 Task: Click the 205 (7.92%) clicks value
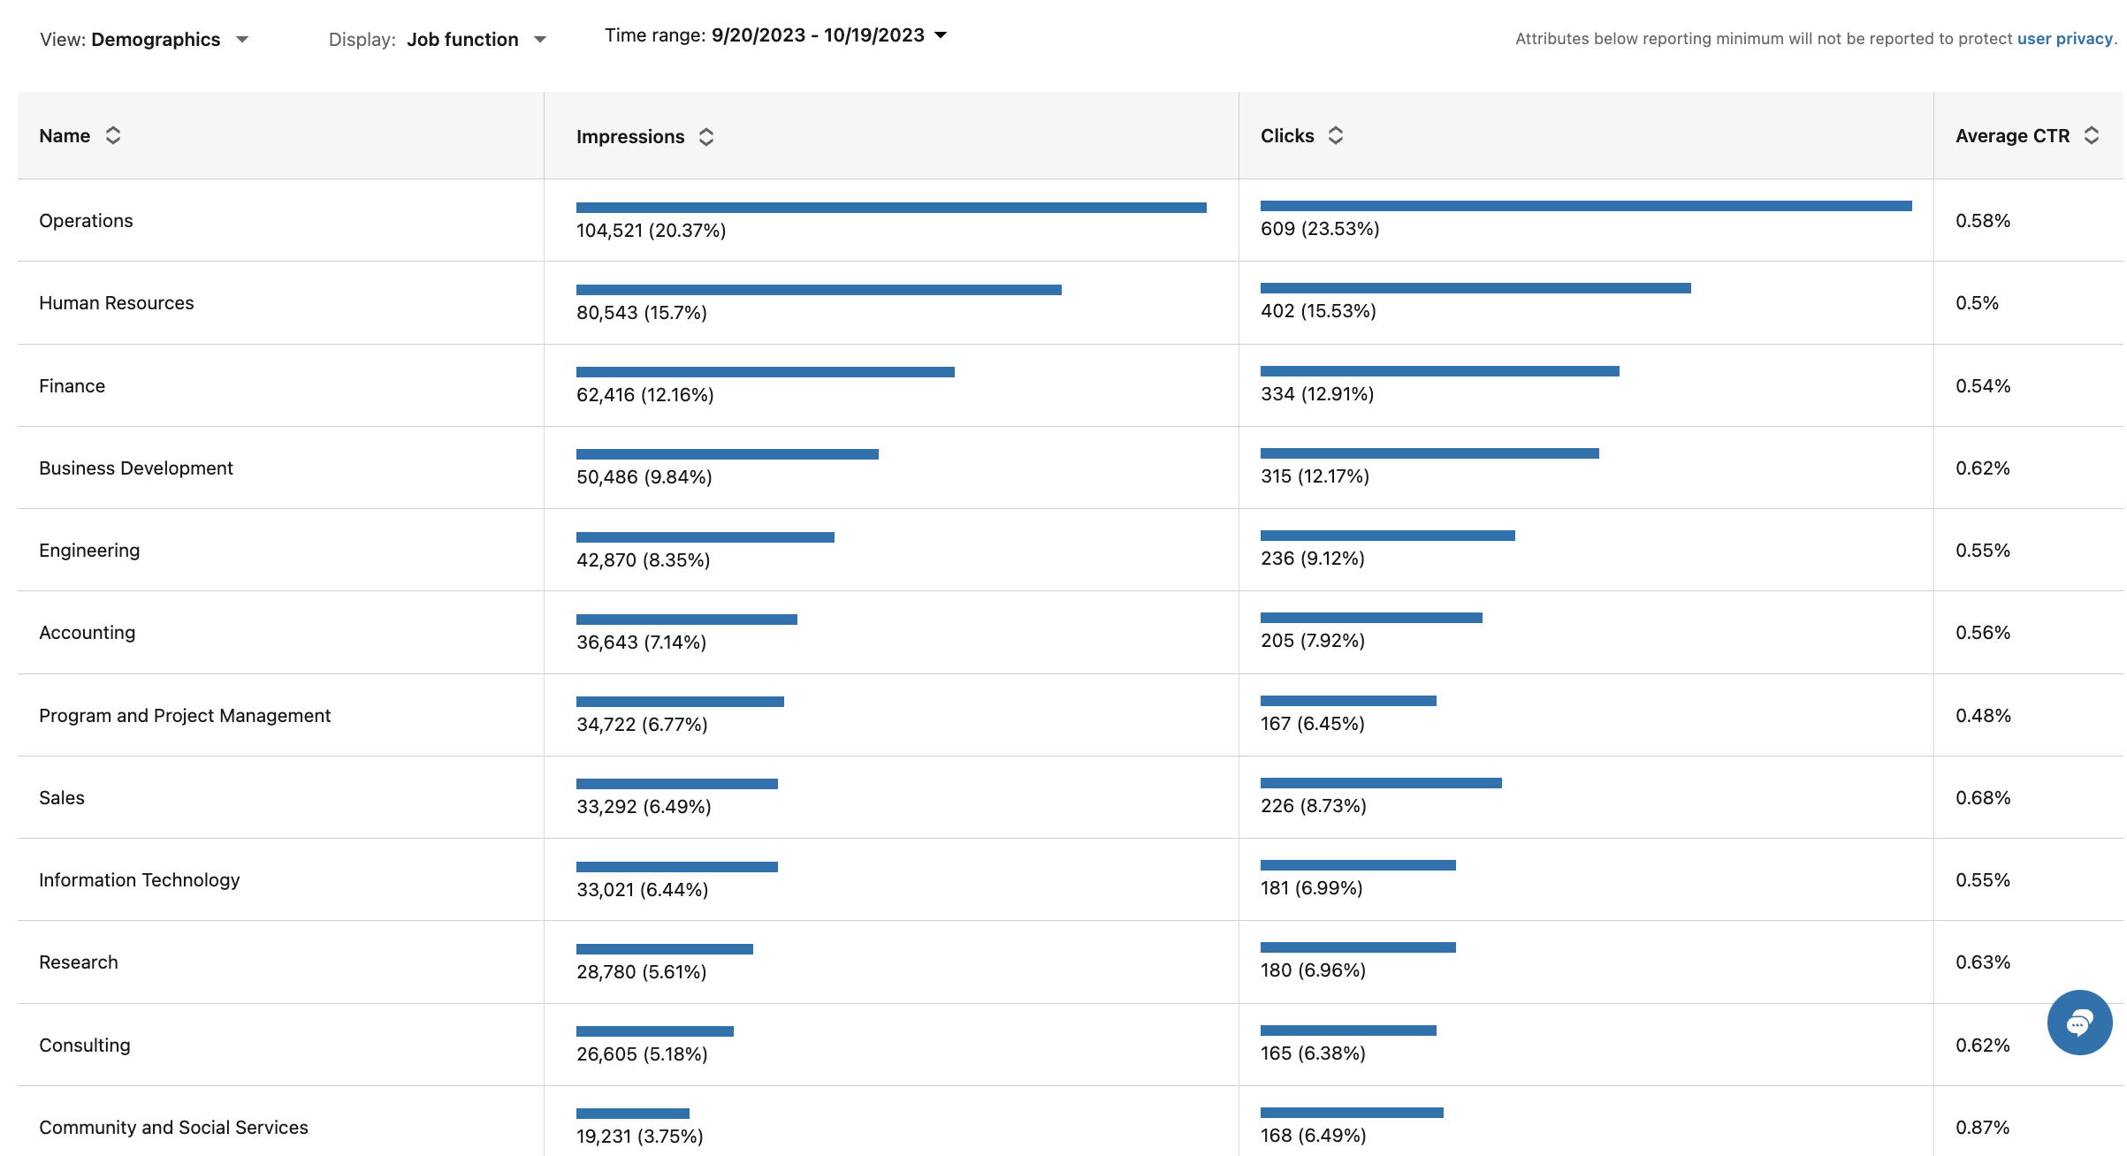(x=1313, y=641)
